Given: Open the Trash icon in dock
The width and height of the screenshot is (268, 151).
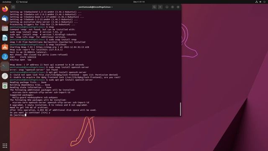Looking at the screenshot, I should (x=5, y=86).
